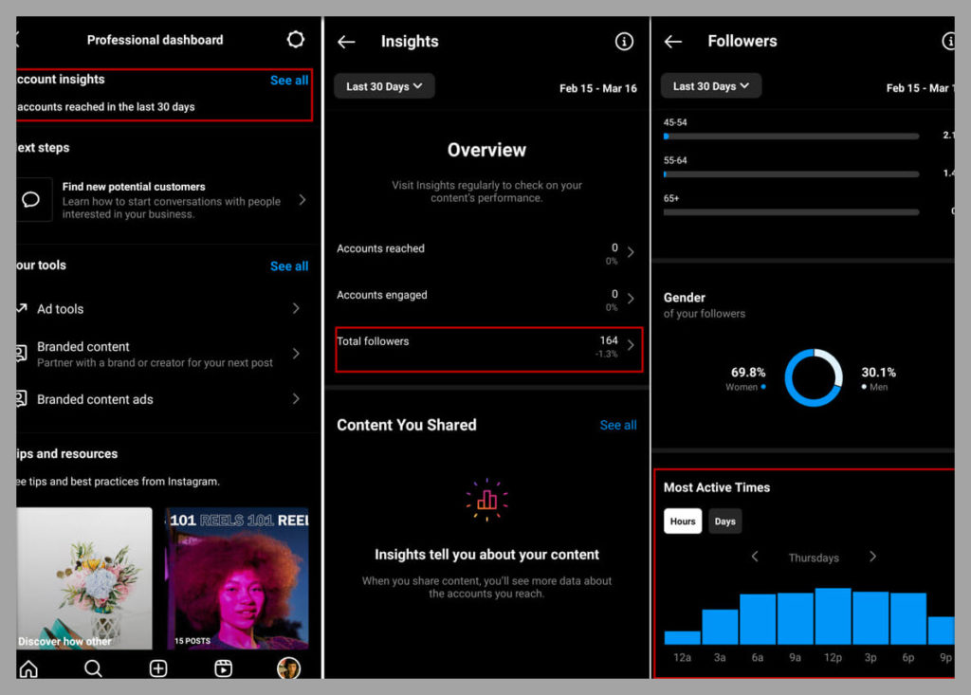Open Last 30 Days dropdown on Followers
Image resolution: width=971 pixels, height=695 pixels.
pos(711,86)
